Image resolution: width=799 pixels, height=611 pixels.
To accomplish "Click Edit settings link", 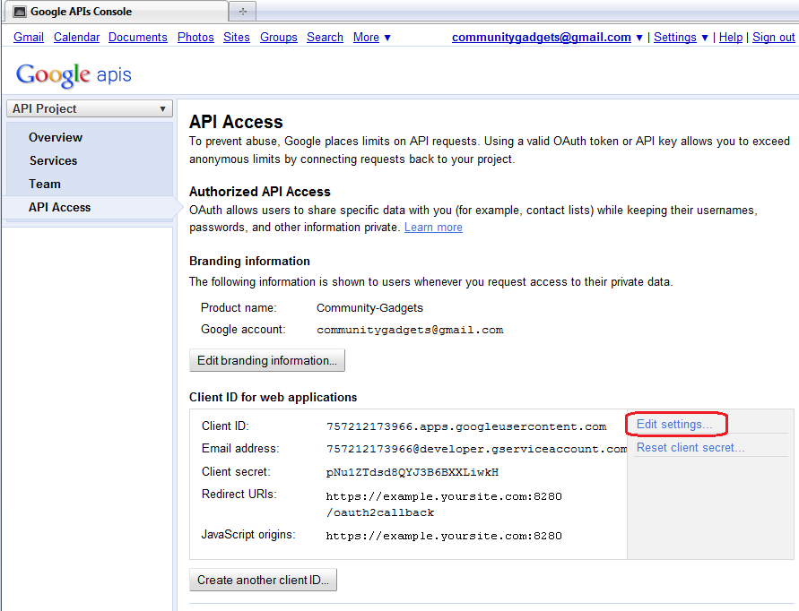I will [x=674, y=424].
